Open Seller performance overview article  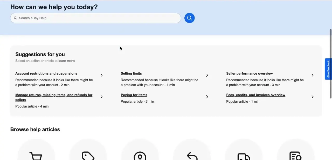tap(249, 74)
